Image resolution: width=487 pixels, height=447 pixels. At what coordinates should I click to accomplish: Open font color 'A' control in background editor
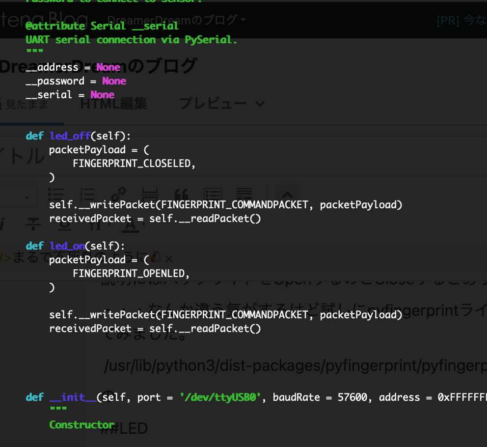click(x=133, y=224)
